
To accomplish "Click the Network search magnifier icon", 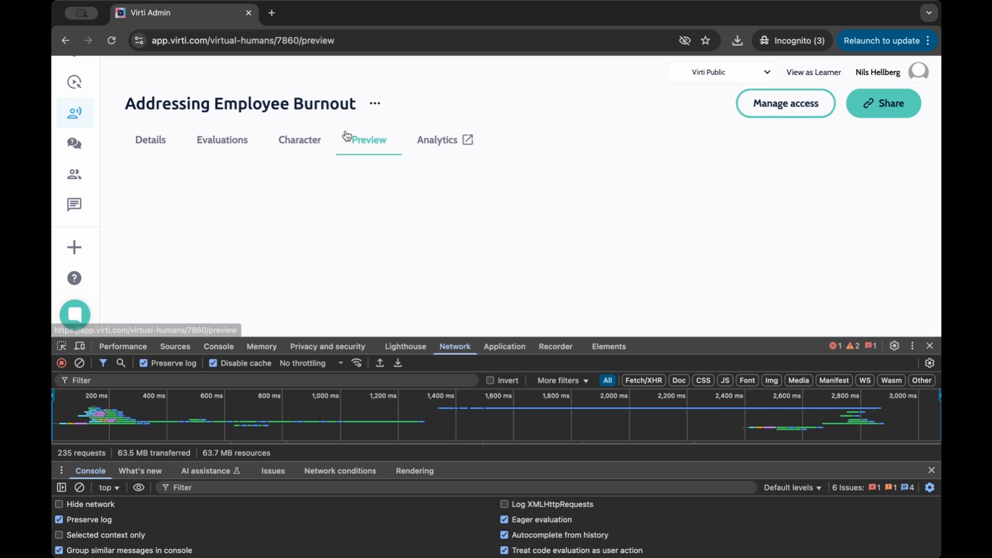I will (x=121, y=363).
